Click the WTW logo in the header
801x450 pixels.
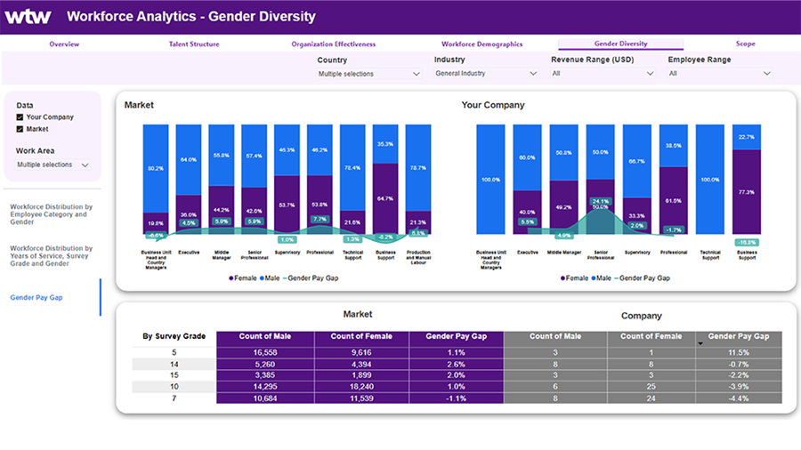click(x=28, y=16)
